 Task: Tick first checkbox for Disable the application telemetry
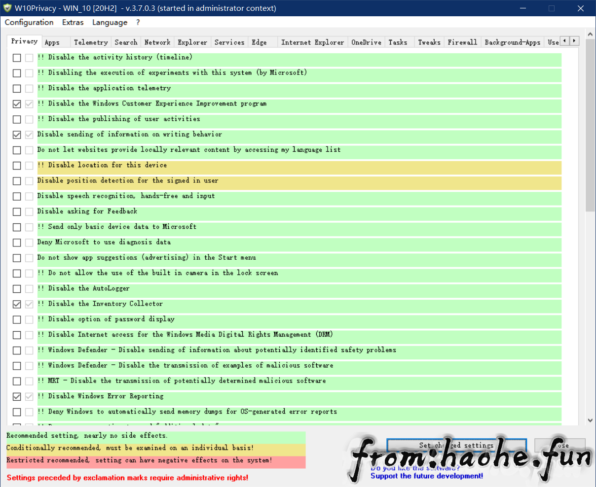(x=17, y=89)
